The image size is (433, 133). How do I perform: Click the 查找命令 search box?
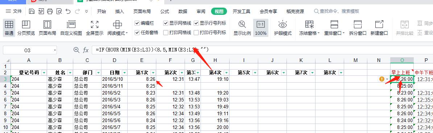pos(337,11)
